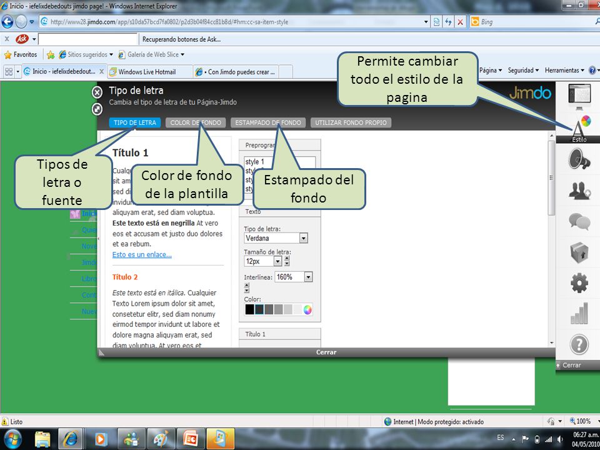This screenshot has width=600, height=450.
Task: Refresh the page with the blue arrows icon
Action: (448, 22)
